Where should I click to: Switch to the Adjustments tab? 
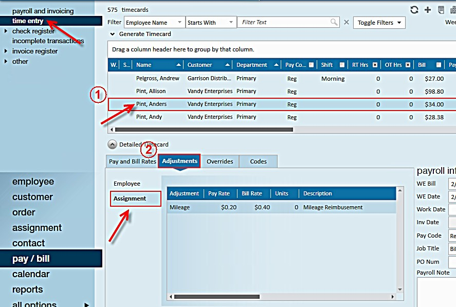click(179, 161)
